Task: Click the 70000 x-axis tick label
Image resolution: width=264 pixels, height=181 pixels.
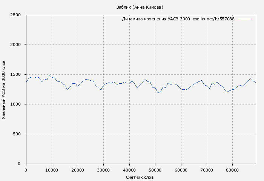Action: 207,170
